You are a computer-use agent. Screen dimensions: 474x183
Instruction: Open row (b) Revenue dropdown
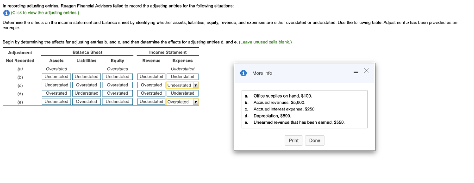click(151, 77)
